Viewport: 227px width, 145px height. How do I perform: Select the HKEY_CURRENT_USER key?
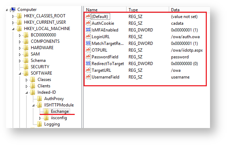click(47, 22)
